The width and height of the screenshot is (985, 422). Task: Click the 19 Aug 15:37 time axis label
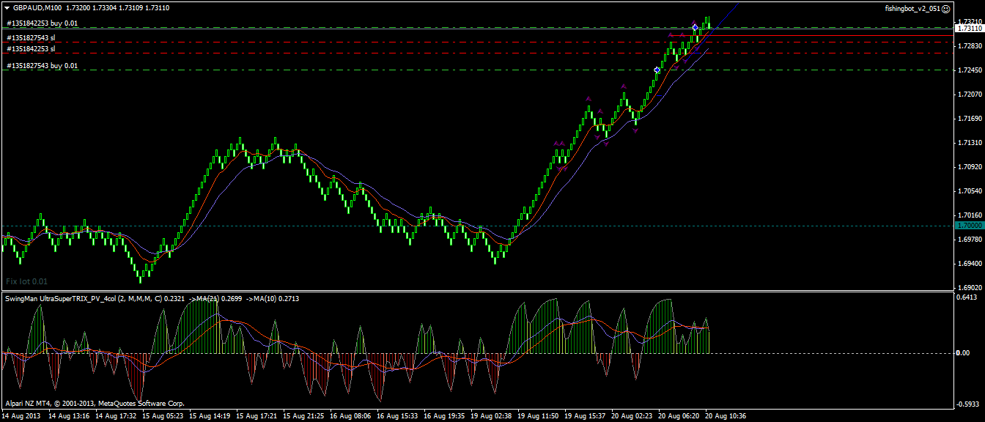click(x=585, y=415)
